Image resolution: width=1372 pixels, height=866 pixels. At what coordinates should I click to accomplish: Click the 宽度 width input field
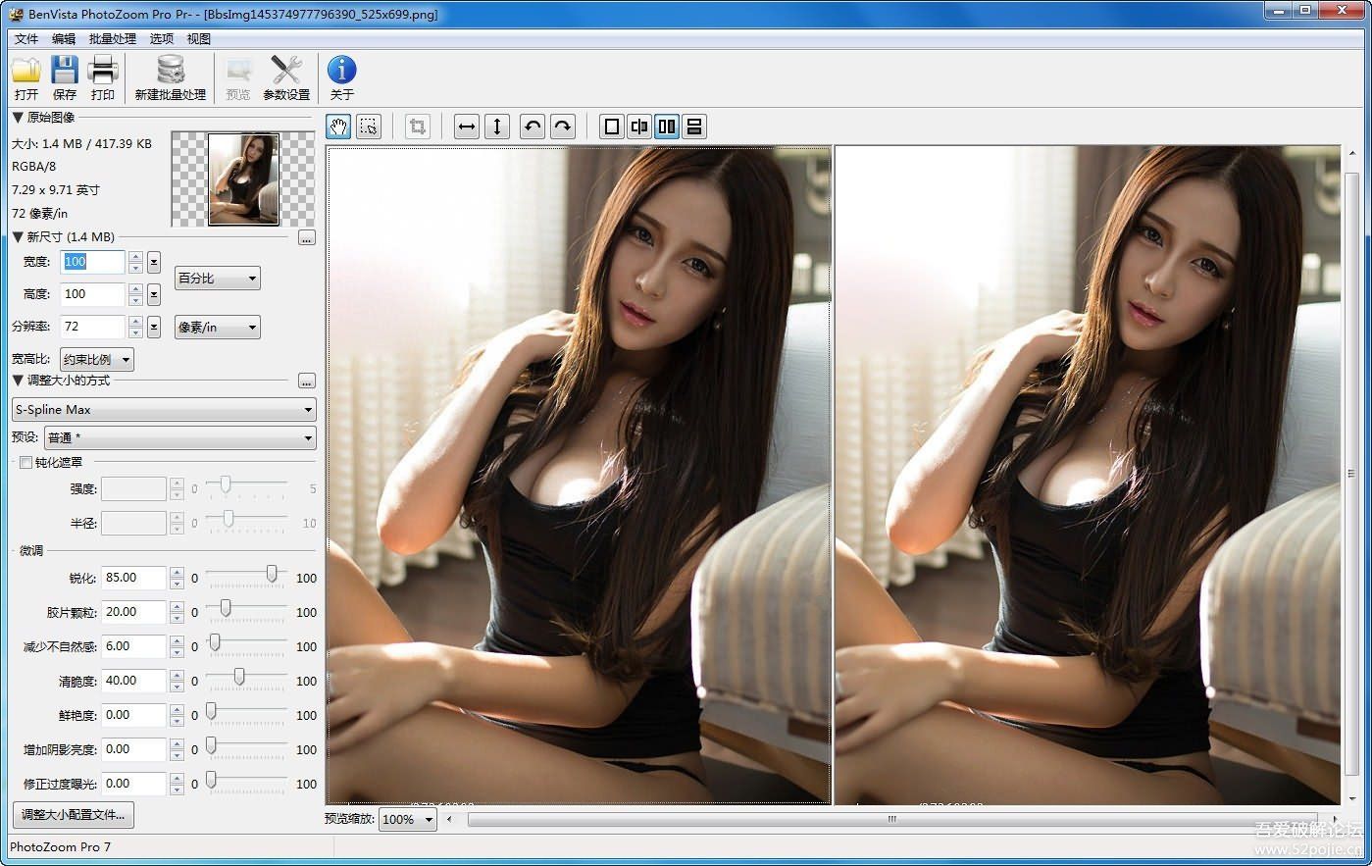(x=93, y=262)
